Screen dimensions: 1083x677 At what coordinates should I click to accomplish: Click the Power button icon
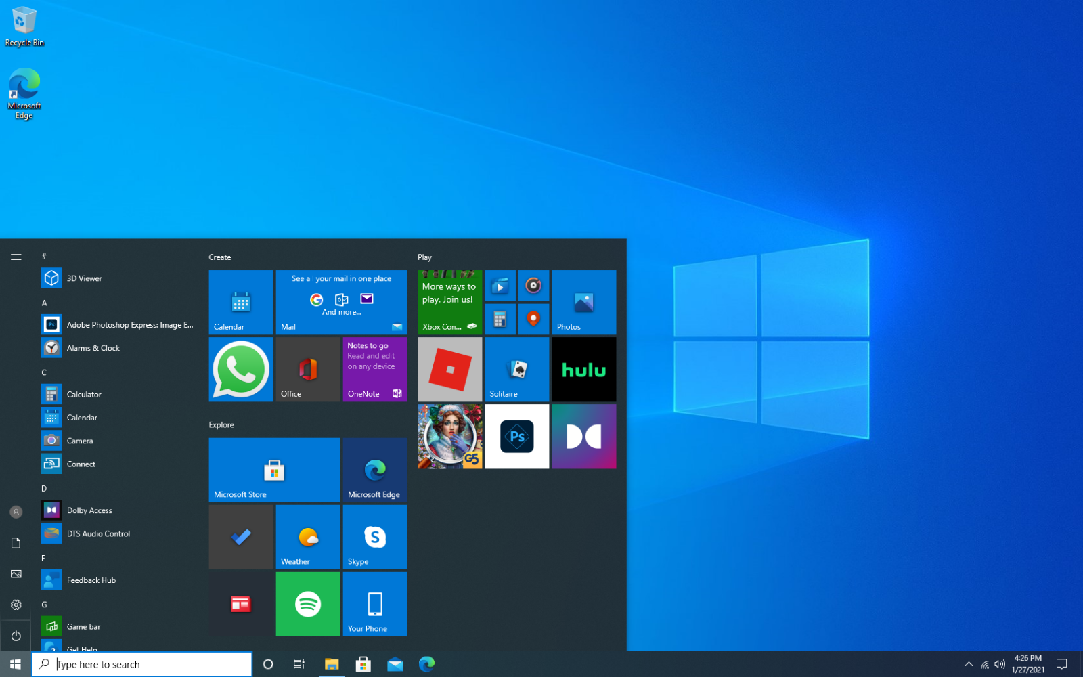tap(16, 636)
